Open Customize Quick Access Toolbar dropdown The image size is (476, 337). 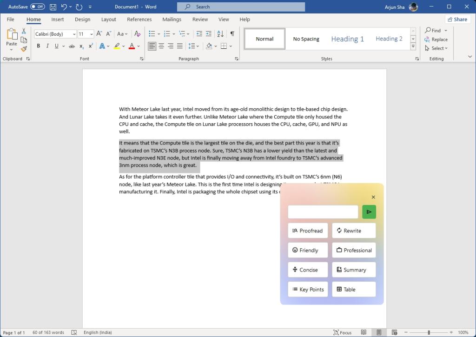tap(90, 7)
